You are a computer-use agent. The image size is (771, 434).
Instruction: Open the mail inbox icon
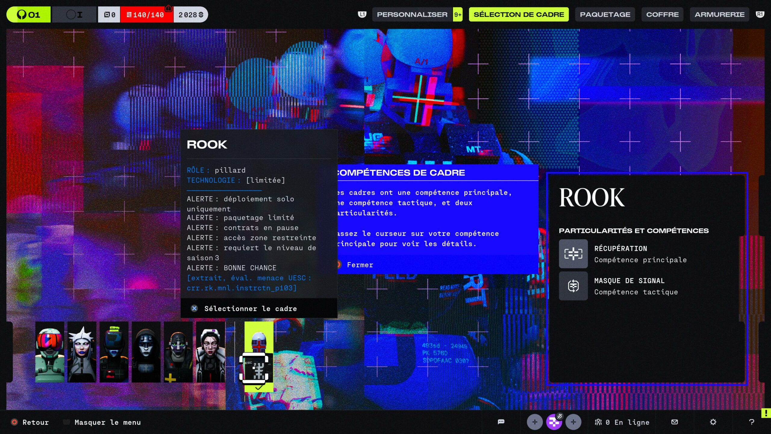tap(675, 422)
